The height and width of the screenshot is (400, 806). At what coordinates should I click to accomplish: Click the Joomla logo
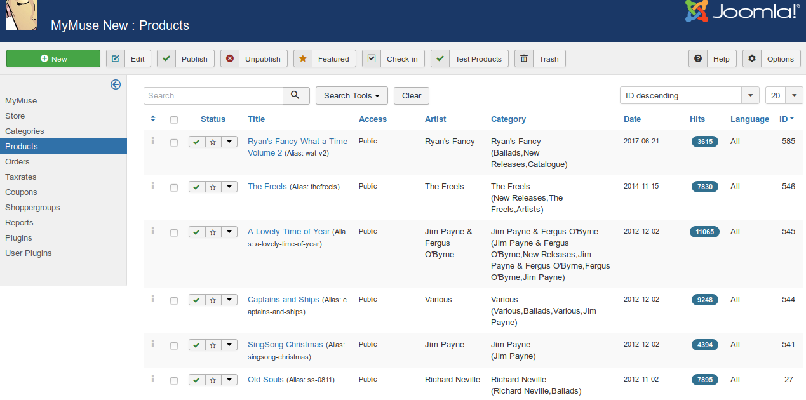[742, 13]
